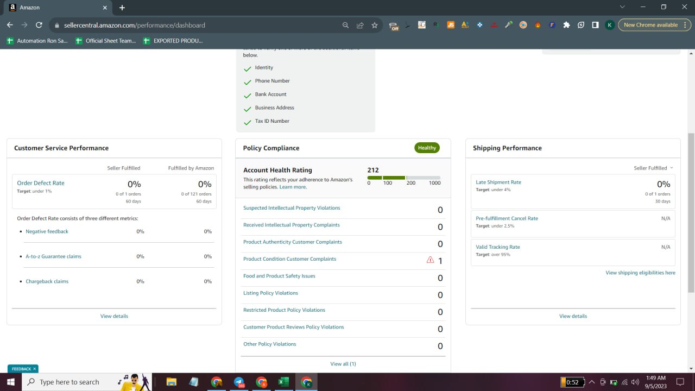Go back to the previous page

[x=10, y=25]
